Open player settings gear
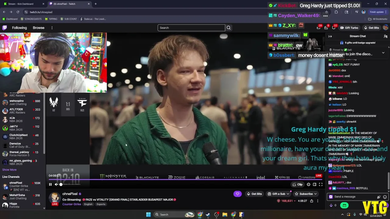Screen dimensions: 390x219 (x=309, y=184)
